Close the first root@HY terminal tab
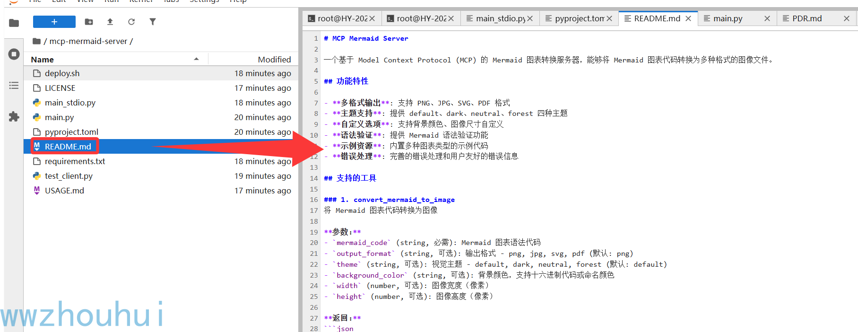Screen dimensions: 858x332 [373, 18]
